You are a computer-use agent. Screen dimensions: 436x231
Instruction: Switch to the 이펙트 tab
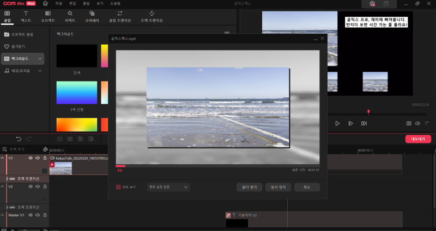click(x=70, y=17)
